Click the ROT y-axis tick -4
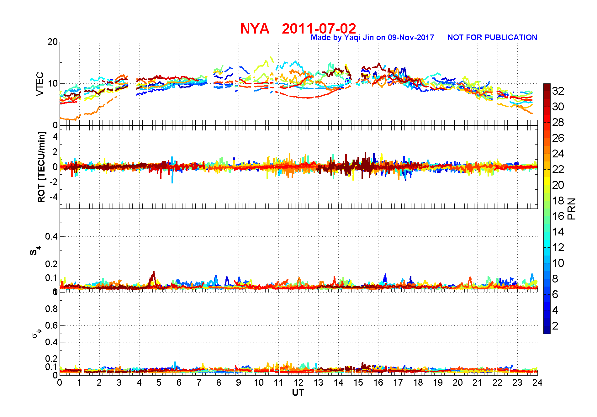597x417 pixels. 54,197
